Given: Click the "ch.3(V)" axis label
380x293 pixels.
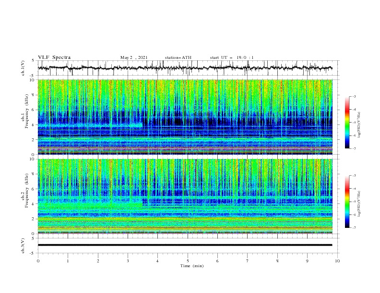Looking at the screenshot, I should pyautogui.click(x=23, y=246).
